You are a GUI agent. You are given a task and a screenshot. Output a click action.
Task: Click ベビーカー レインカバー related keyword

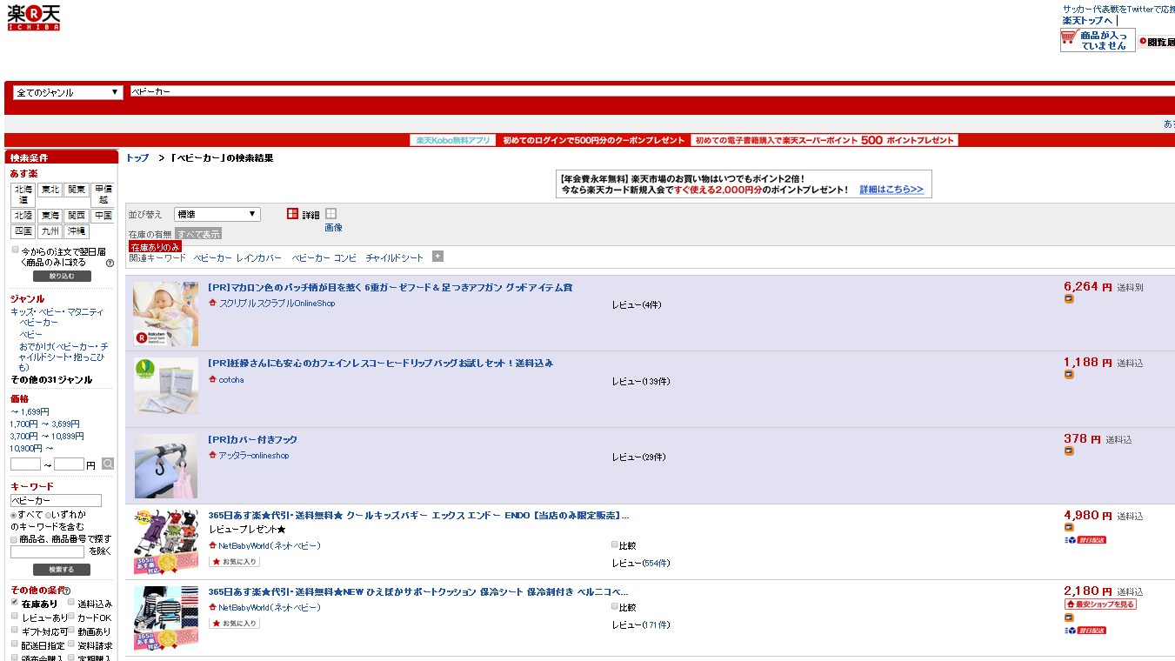coord(237,258)
